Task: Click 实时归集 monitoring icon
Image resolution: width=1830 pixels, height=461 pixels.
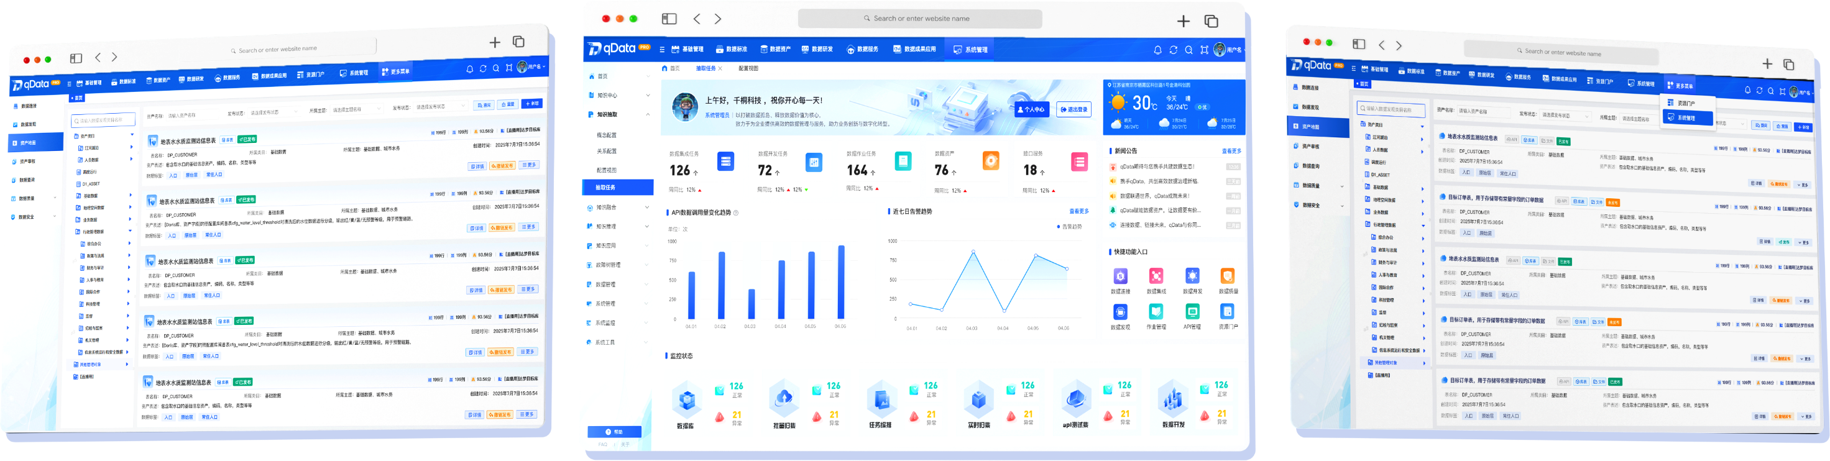Action: coord(978,400)
